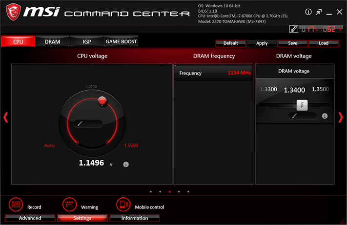Viewport: 347px width, 225px height.
Task: Go to next page with right arrow
Action: tap(341, 117)
